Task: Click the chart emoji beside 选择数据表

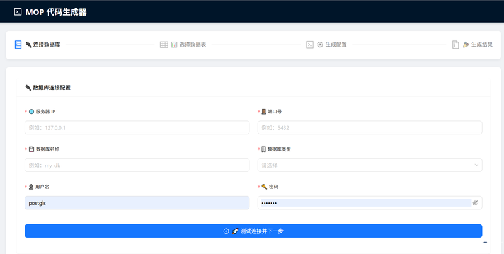Action: pos(175,45)
